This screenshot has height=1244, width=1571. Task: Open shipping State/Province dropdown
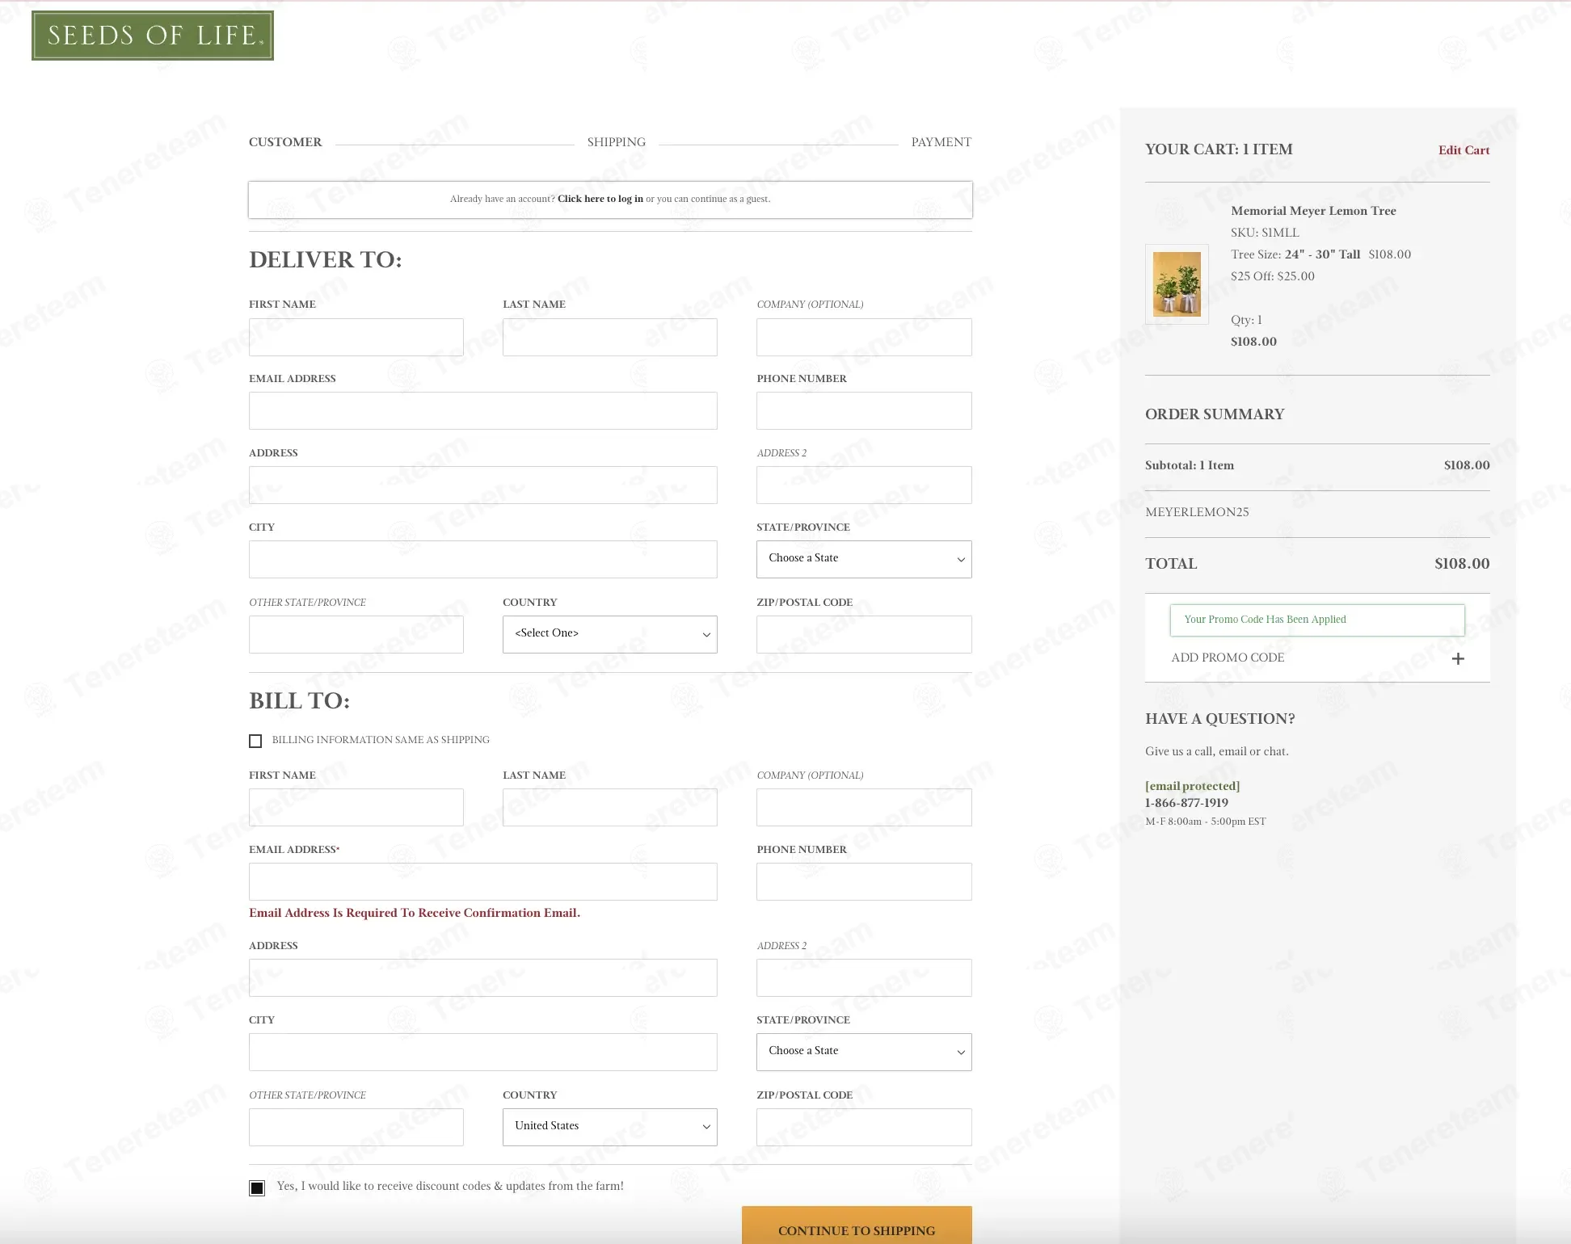point(864,559)
